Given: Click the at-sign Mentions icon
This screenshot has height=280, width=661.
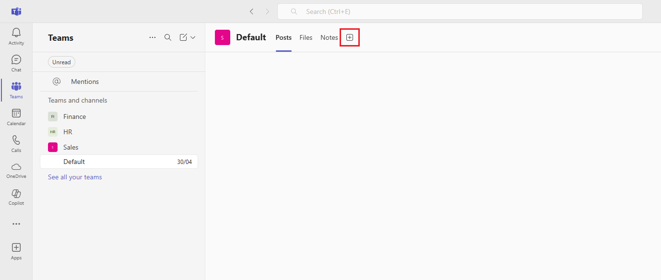Looking at the screenshot, I should 57,82.
